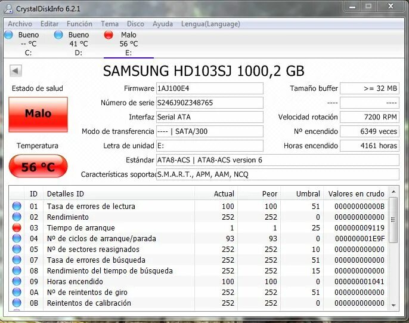Click raw value 000000001041
Screen dimensions: 409x323
(360, 281)
